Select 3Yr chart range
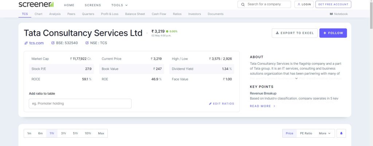Image resolution: width=373 pixels, height=146 pixels. pyautogui.click(x=63, y=133)
